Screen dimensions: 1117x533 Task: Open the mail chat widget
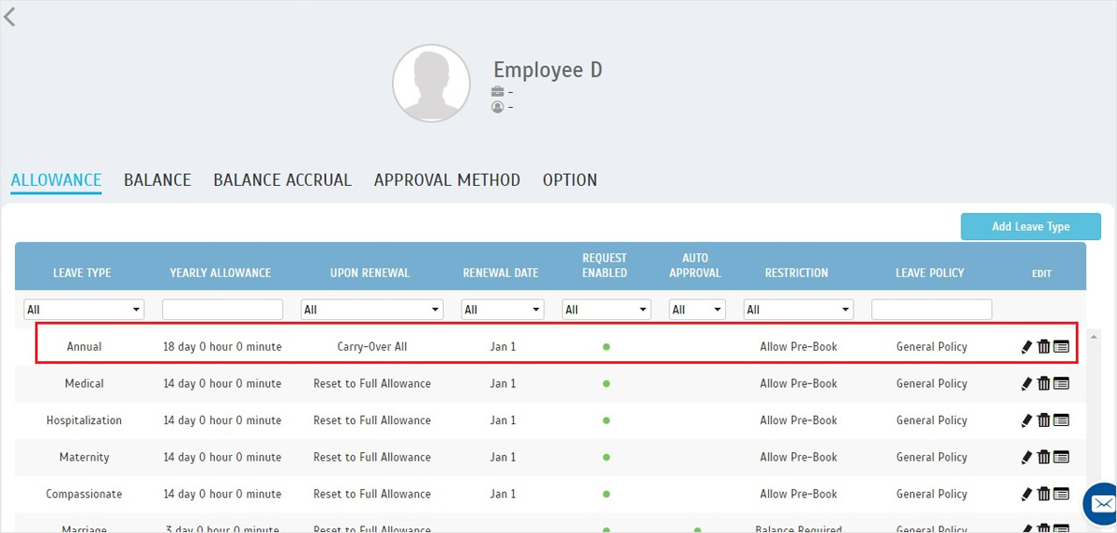click(1102, 504)
